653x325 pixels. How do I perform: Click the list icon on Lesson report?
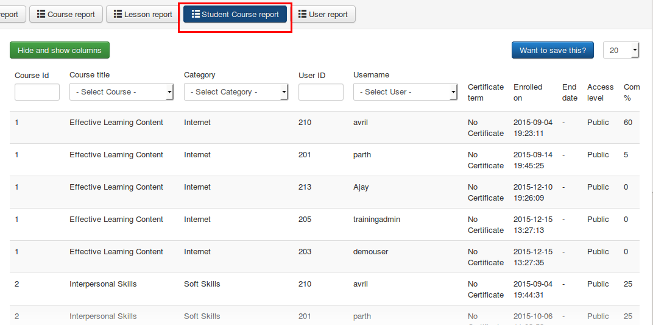pyautogui.click(x=118, y=15)
